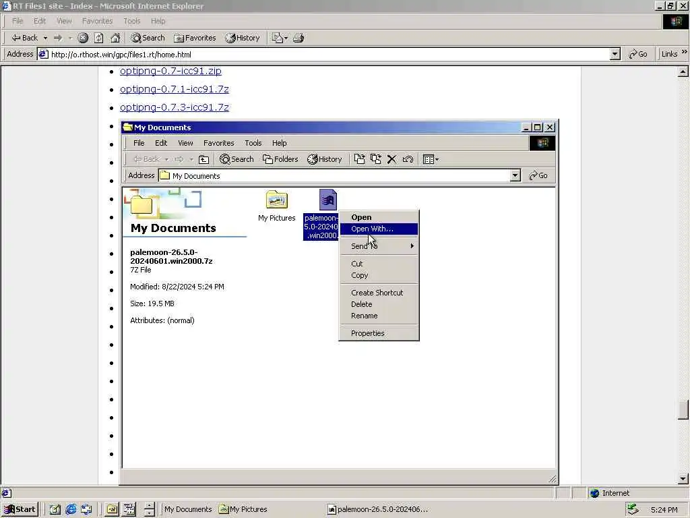Click the Home icon in Internet Explorer
This screenshot has width=690, height=518.
[115, 38]
